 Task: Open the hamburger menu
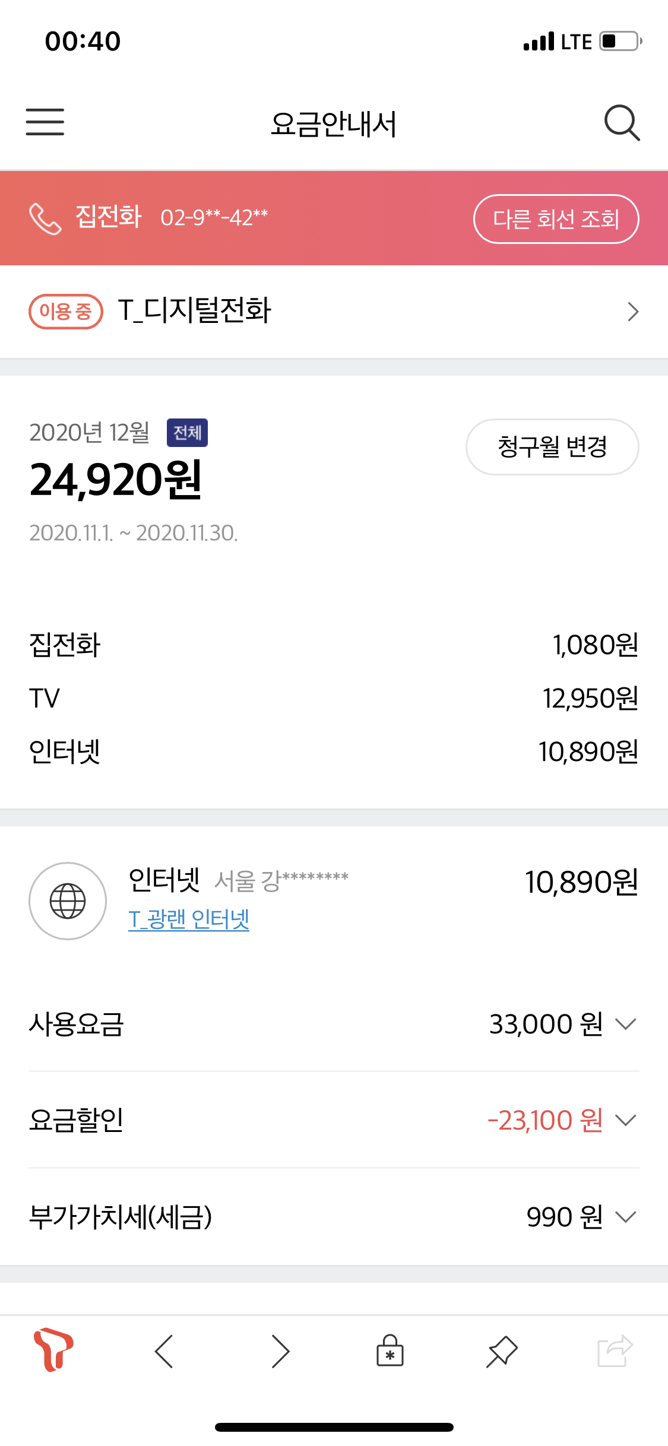tap(45, 122)
